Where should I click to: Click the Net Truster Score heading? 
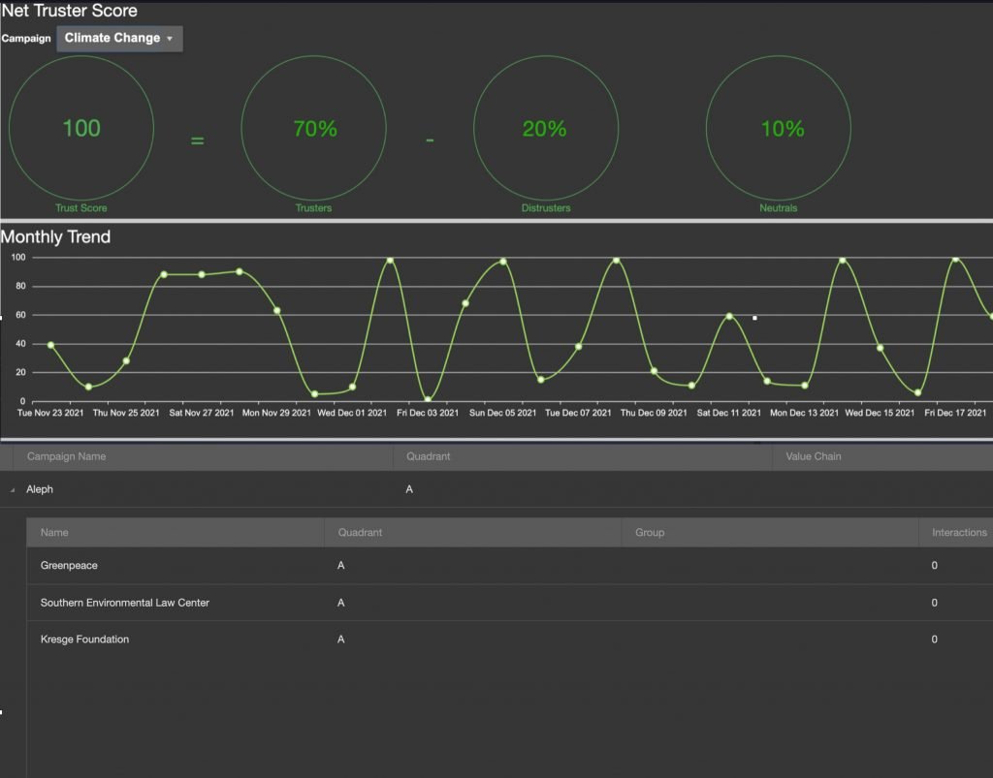[69, 11]
